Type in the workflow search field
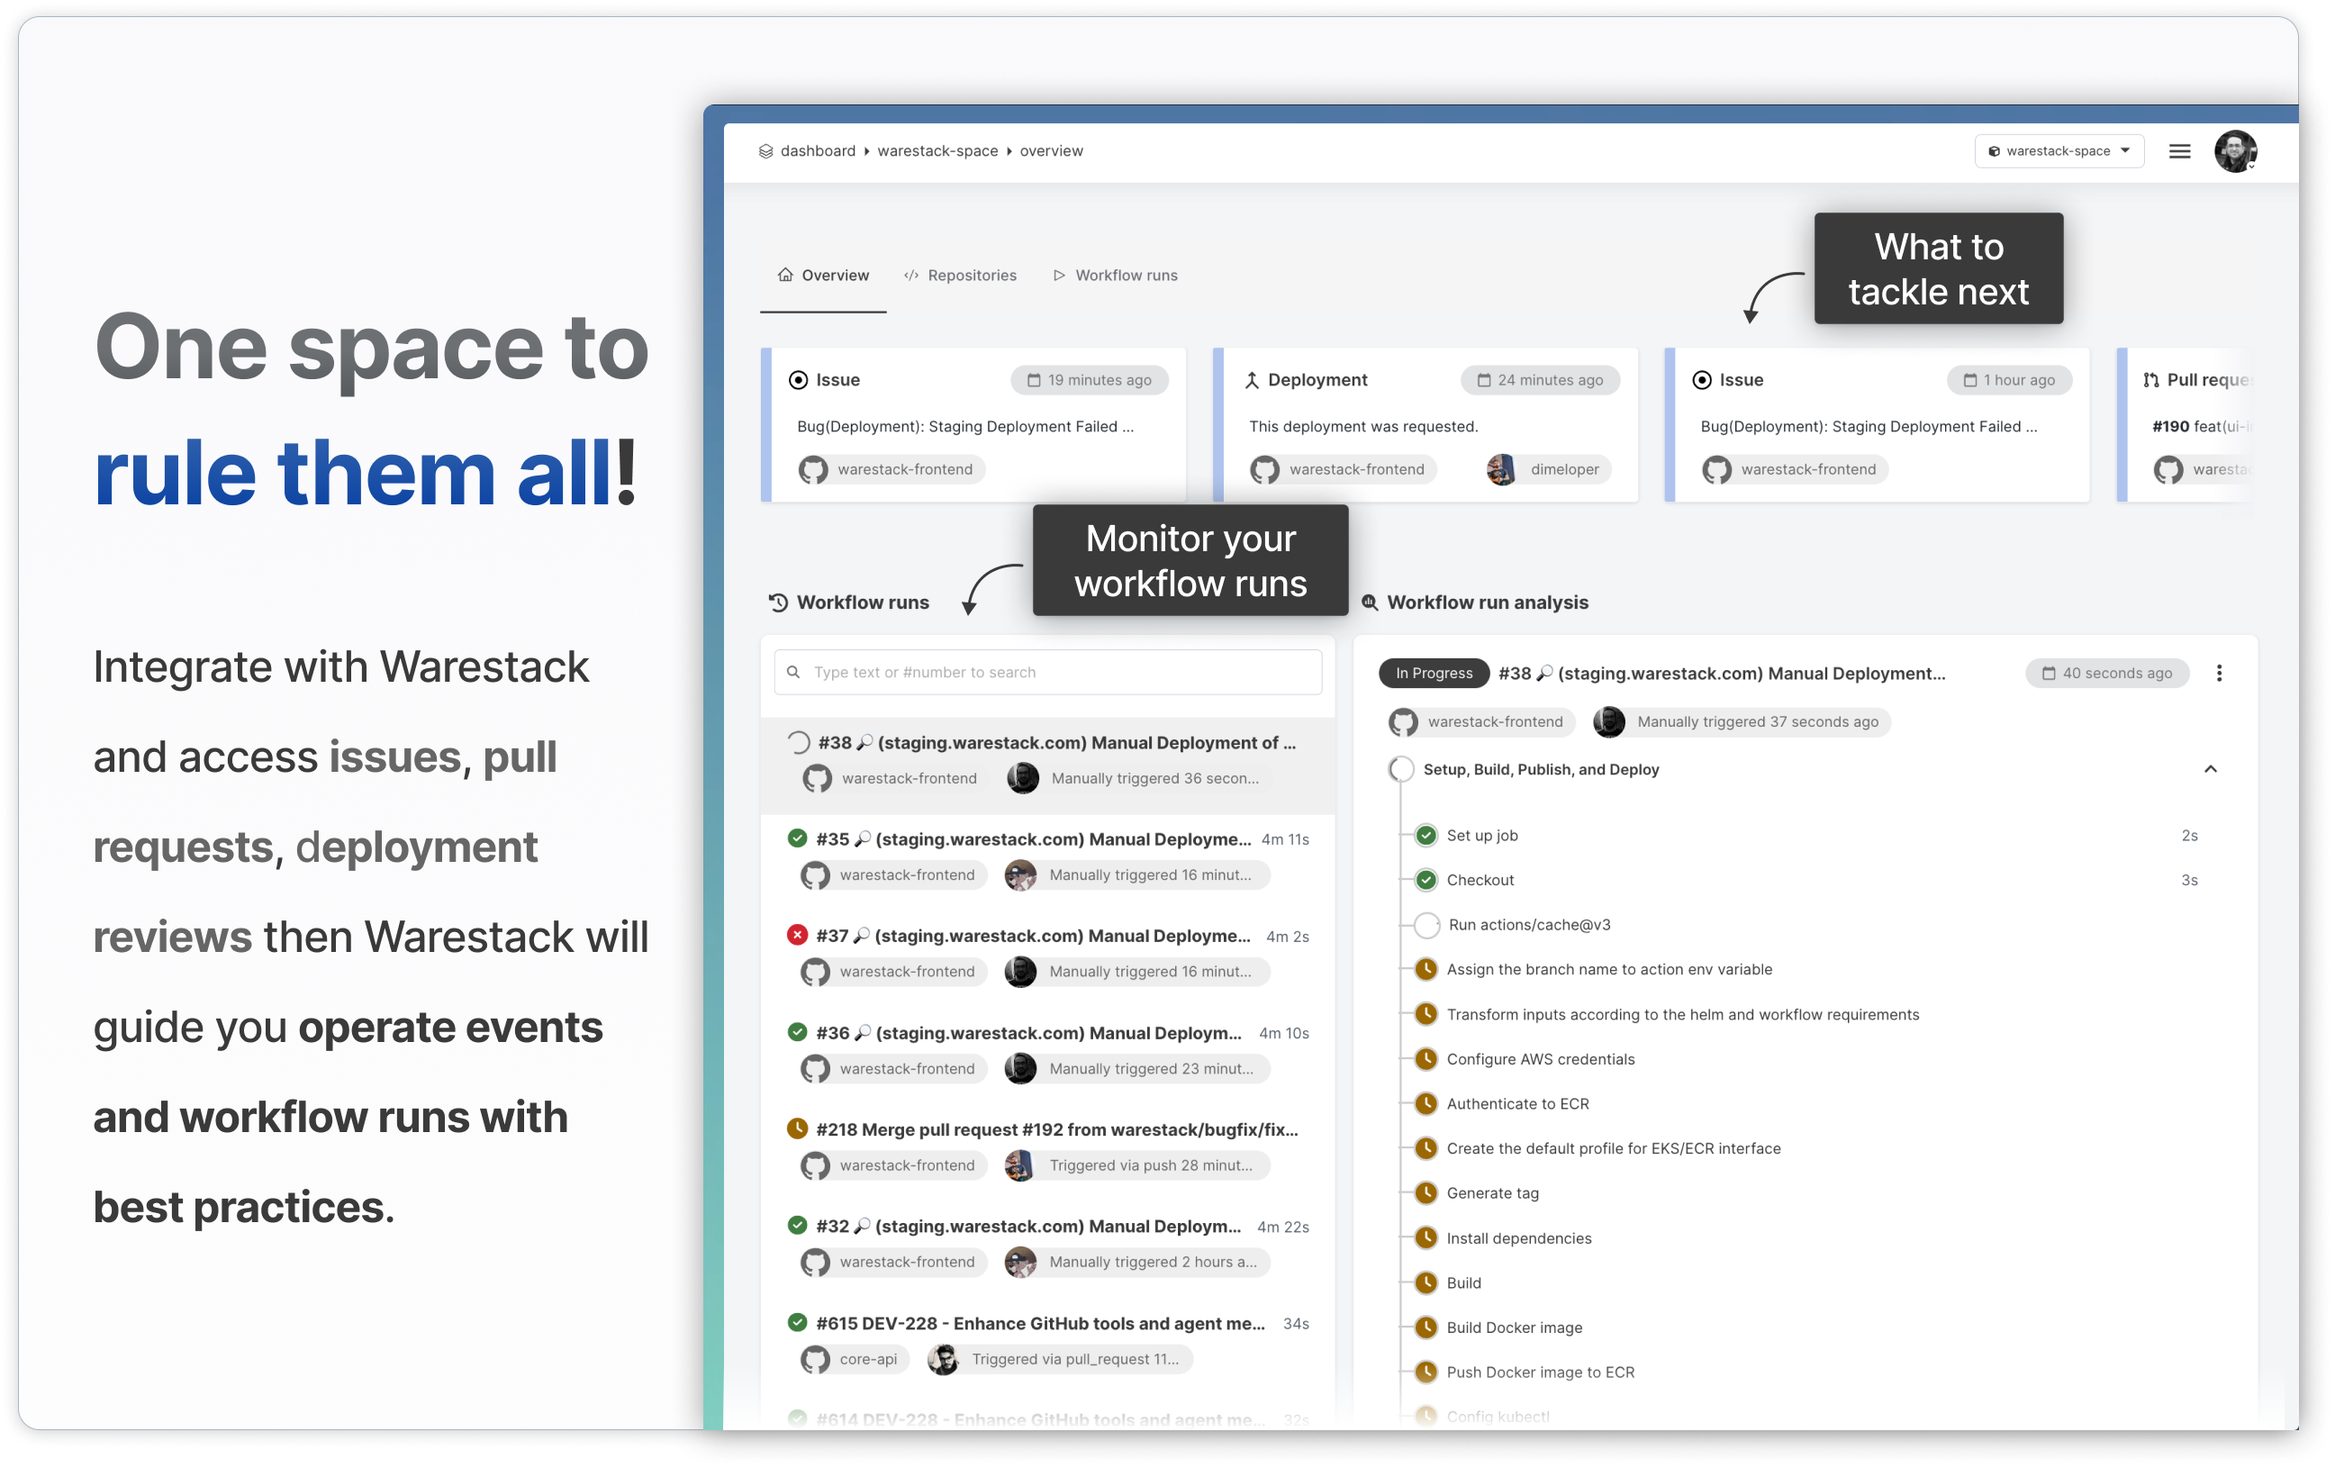This screenshot has width=2335, height=1468. coord(1047,672)
